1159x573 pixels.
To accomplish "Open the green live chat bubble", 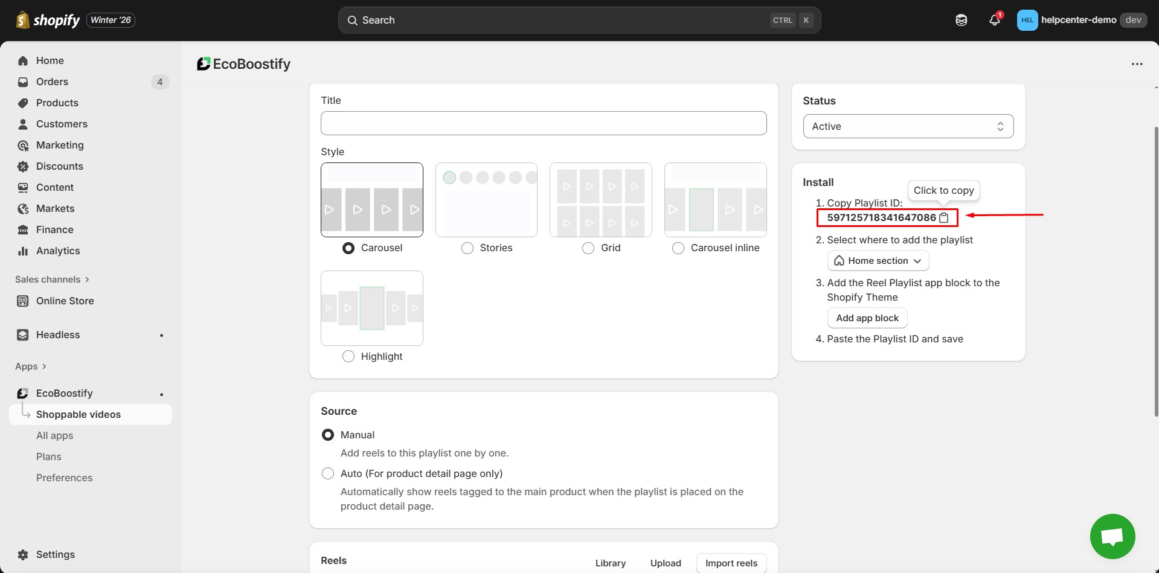I will click(1112, 536).
